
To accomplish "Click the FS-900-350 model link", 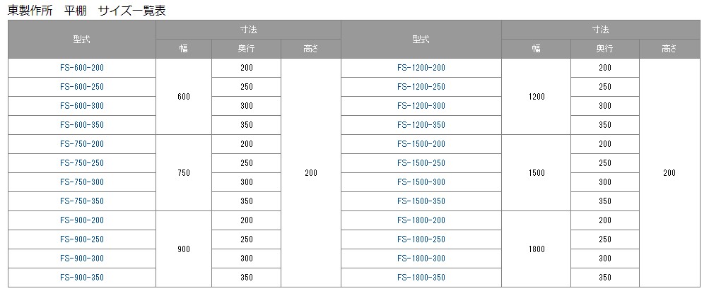I will (82, 278).
